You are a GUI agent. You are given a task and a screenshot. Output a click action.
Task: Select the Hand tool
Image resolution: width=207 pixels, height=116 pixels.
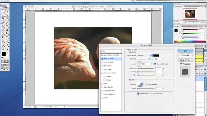tap(3, 49)
